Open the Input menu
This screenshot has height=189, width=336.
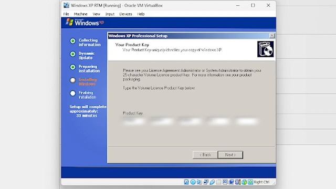(110, 14)
